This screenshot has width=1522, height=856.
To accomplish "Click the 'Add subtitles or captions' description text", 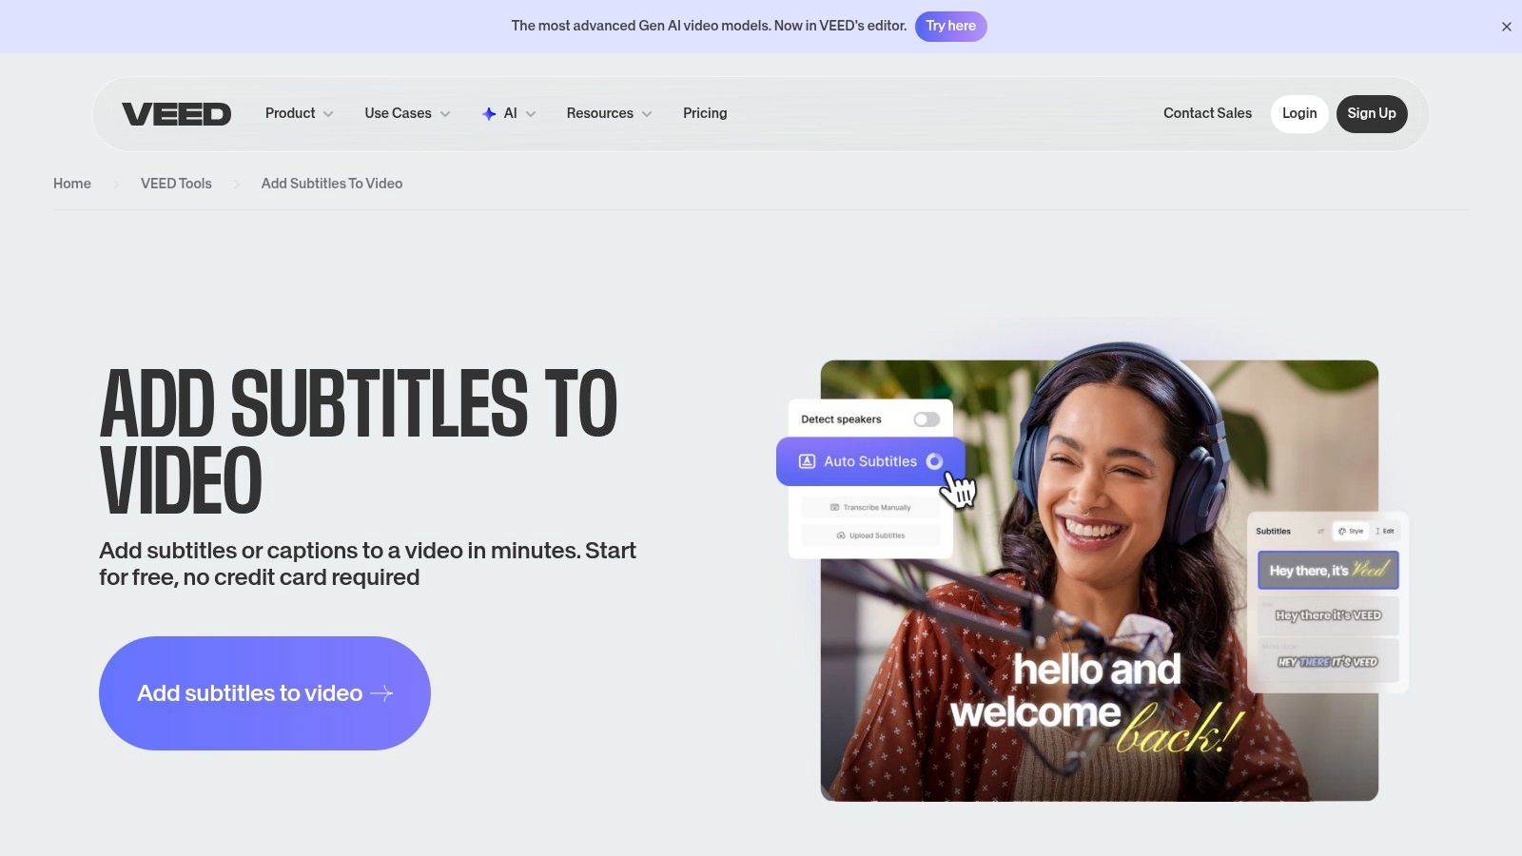I will point(367,564).
